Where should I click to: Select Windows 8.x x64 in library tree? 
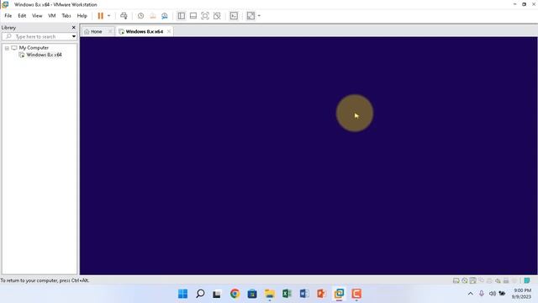(x=44, y=55)
